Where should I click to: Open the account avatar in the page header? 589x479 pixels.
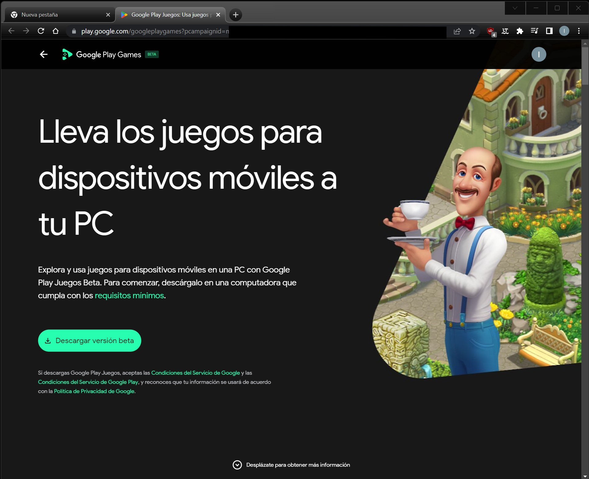[x=539, y=54]
